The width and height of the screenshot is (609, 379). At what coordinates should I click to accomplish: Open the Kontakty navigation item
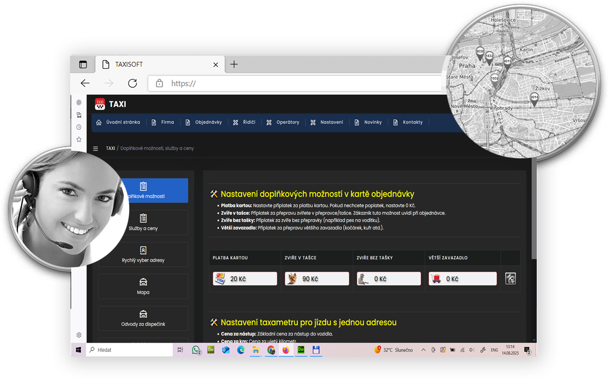tap(408, 122)
